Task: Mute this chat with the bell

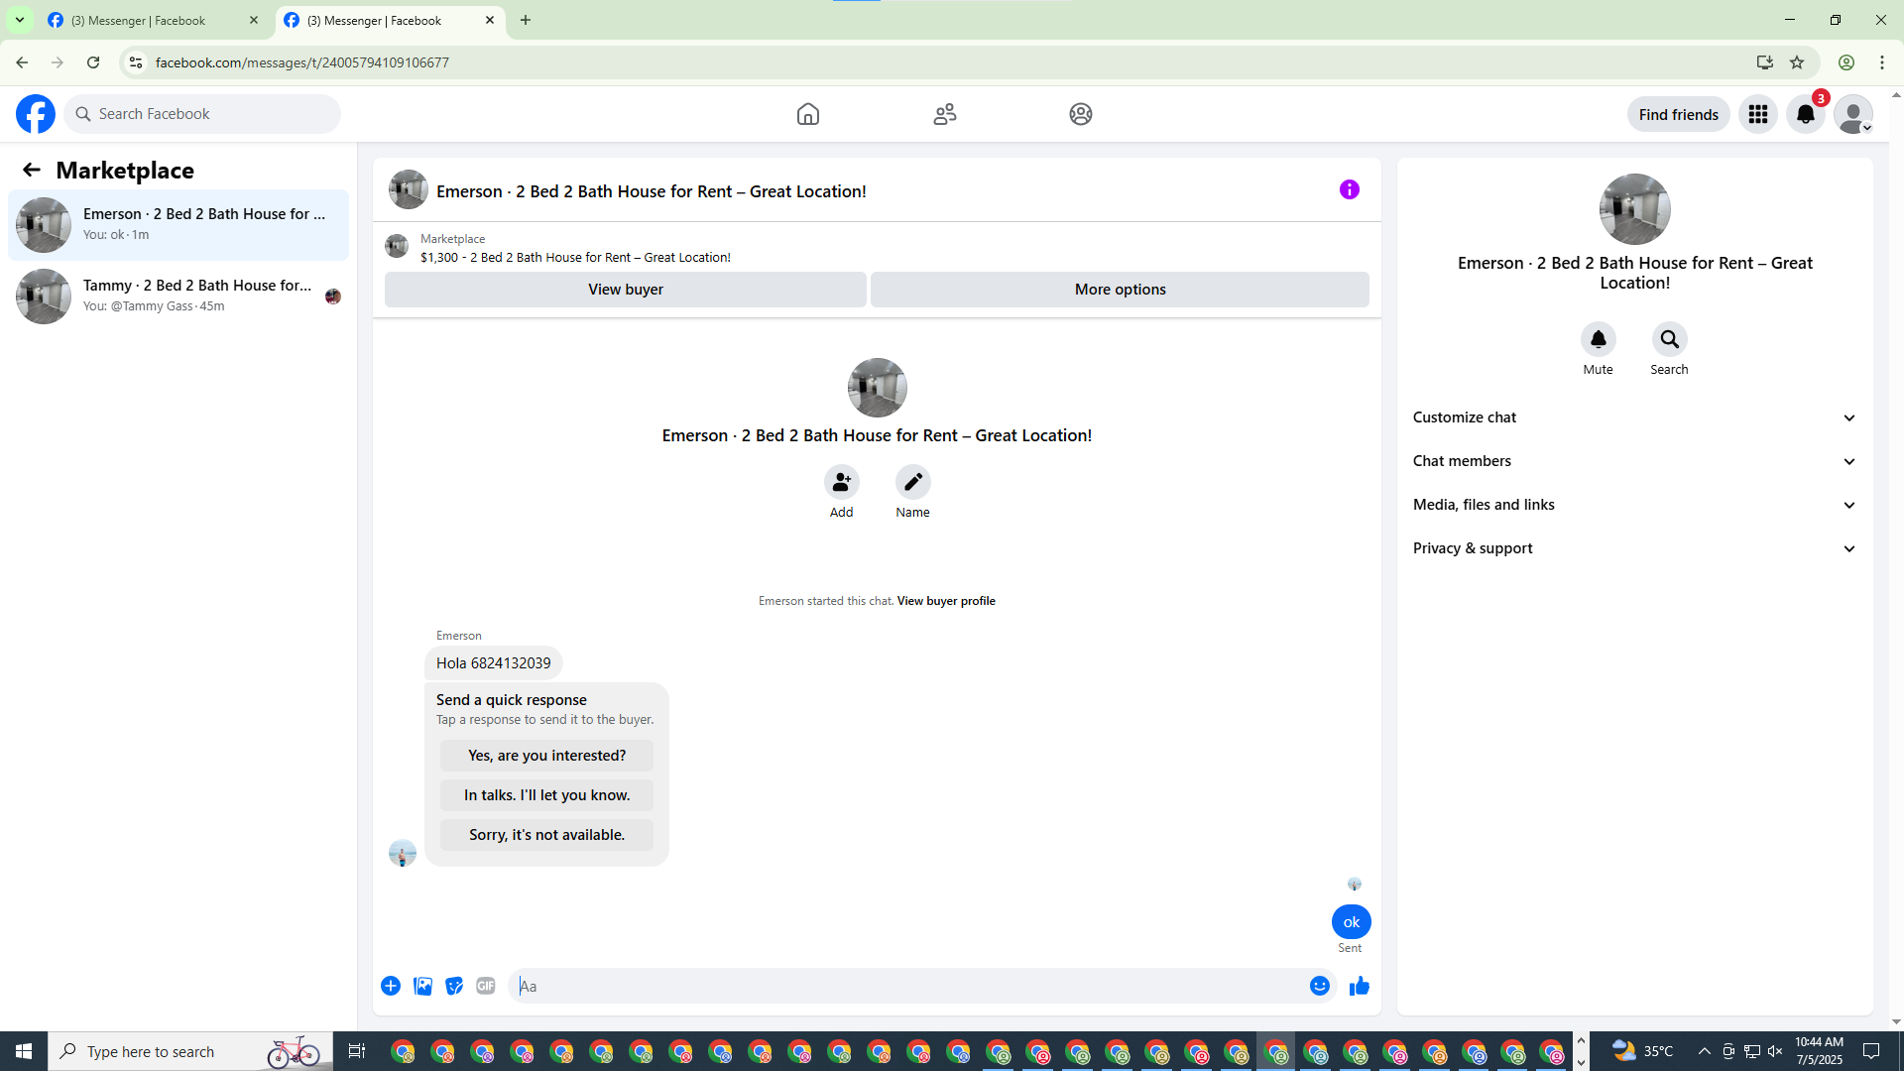Action: (1598, 340)
